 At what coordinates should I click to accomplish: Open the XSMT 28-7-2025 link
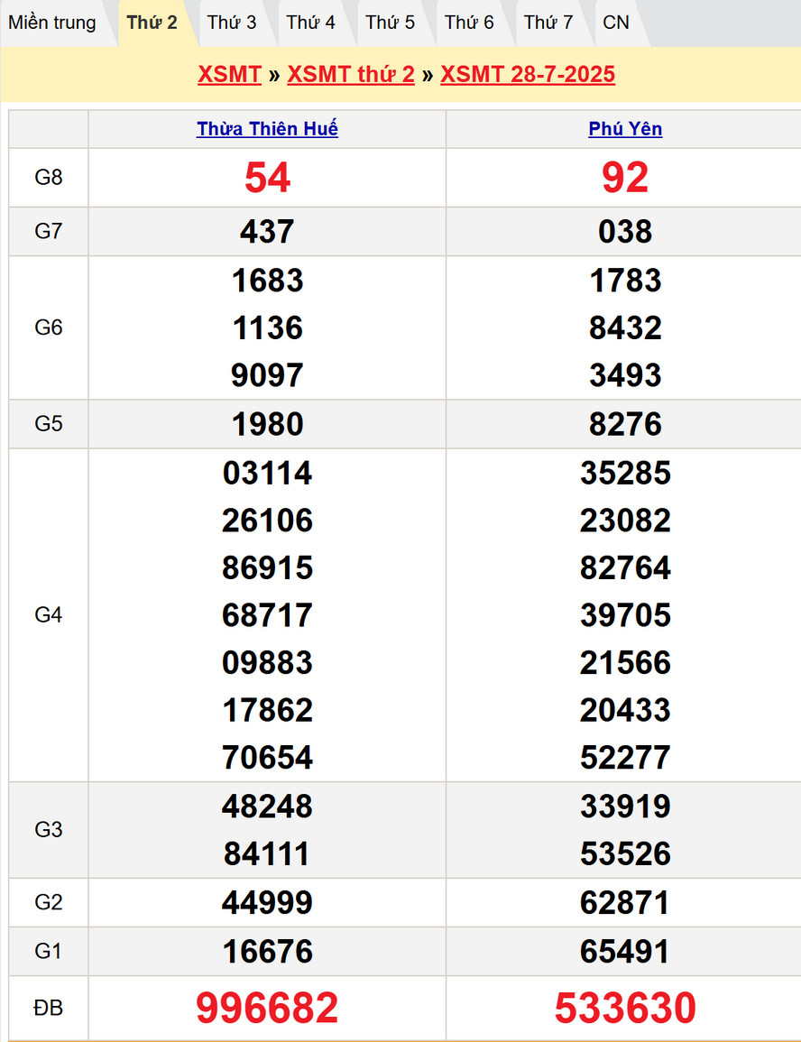pos(528,74)
